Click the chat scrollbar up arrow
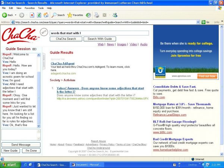The height and width of the screenshot is (168, 224). point(38,55)
